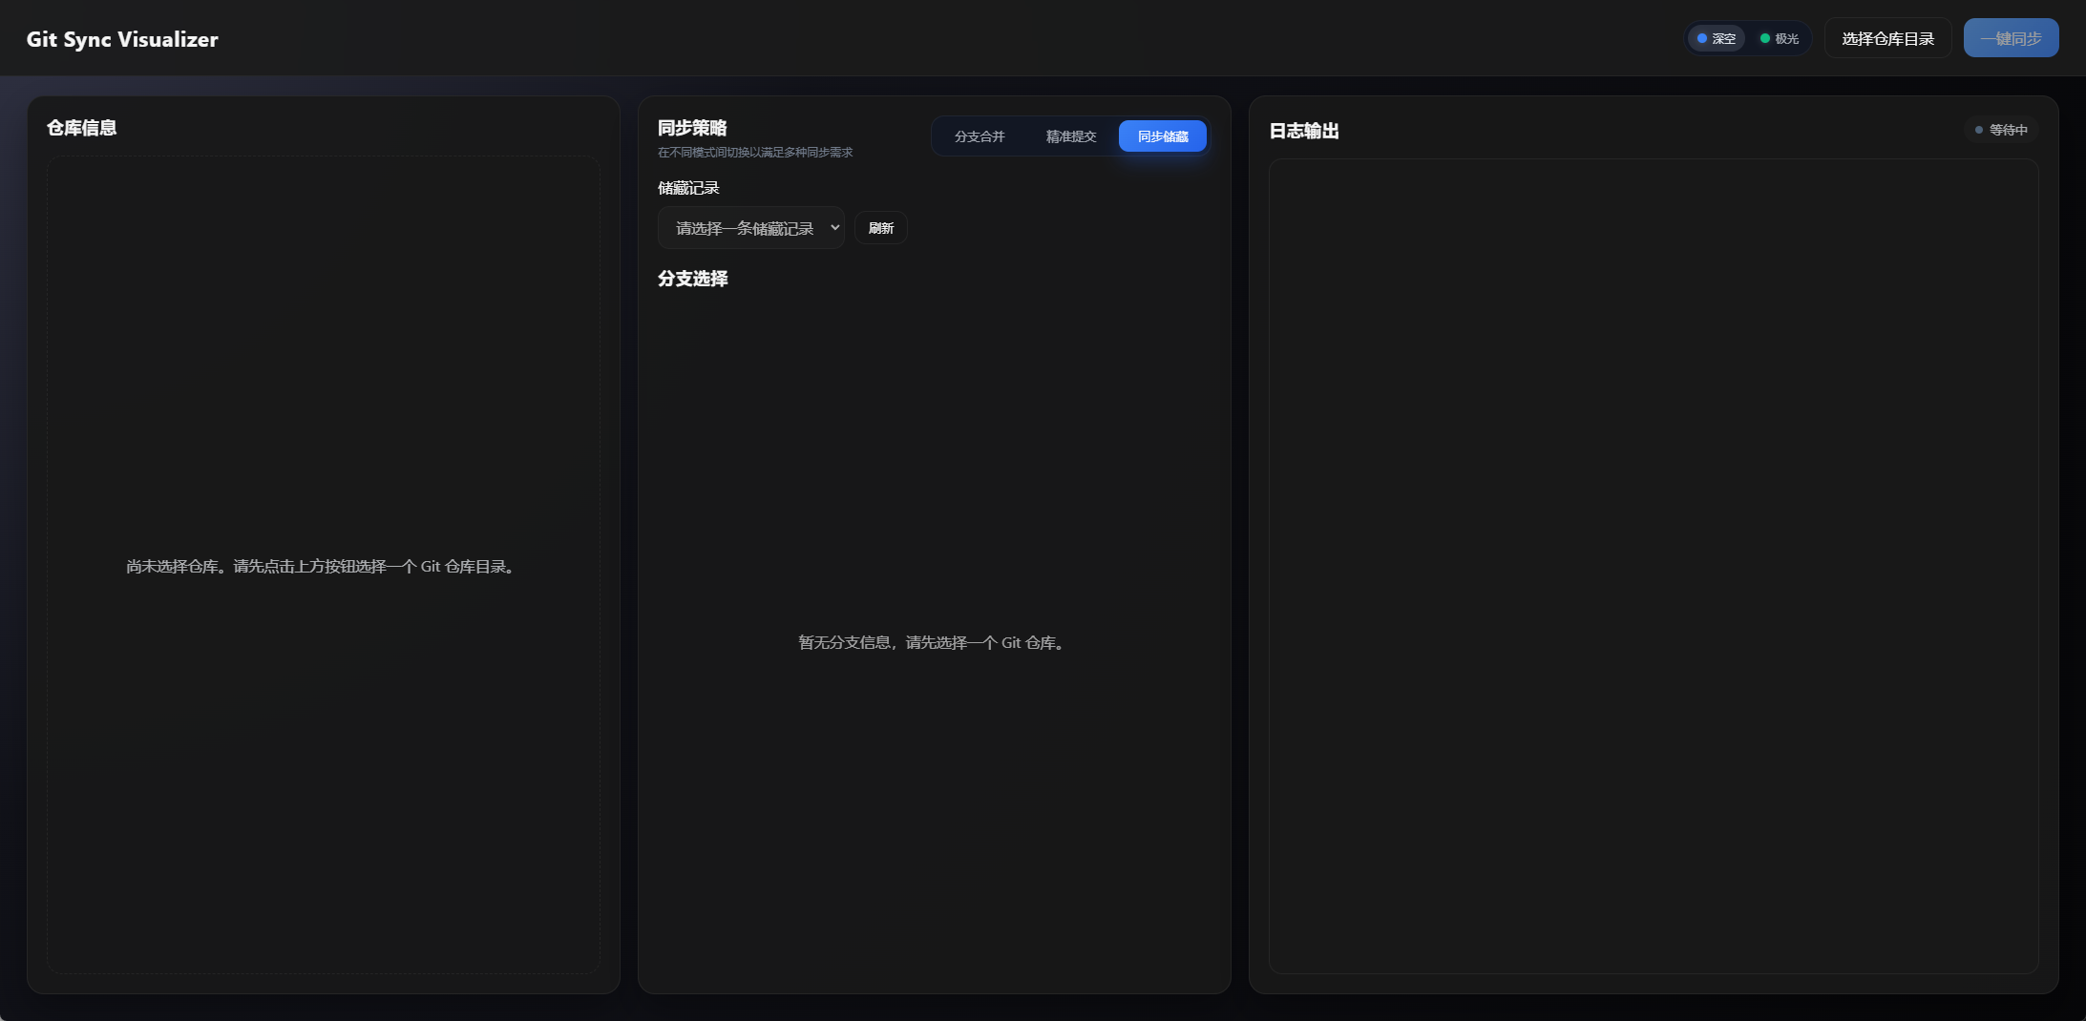
Task: Click the 暂无分支信息 placeholder message
Action: [x=934, y=643]
